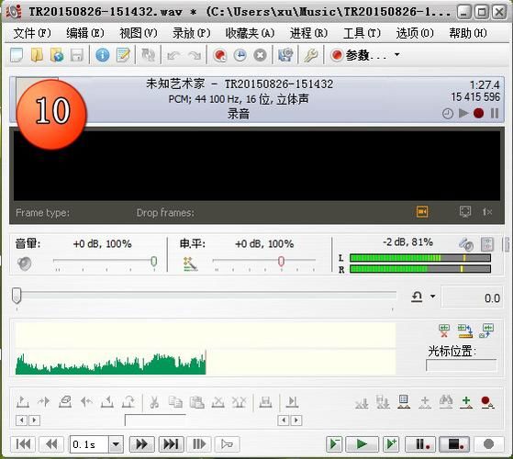This screenshot has width=513, height=459.
Task: Jump to end with skip-forward button
Action: (x=171, y=444)
